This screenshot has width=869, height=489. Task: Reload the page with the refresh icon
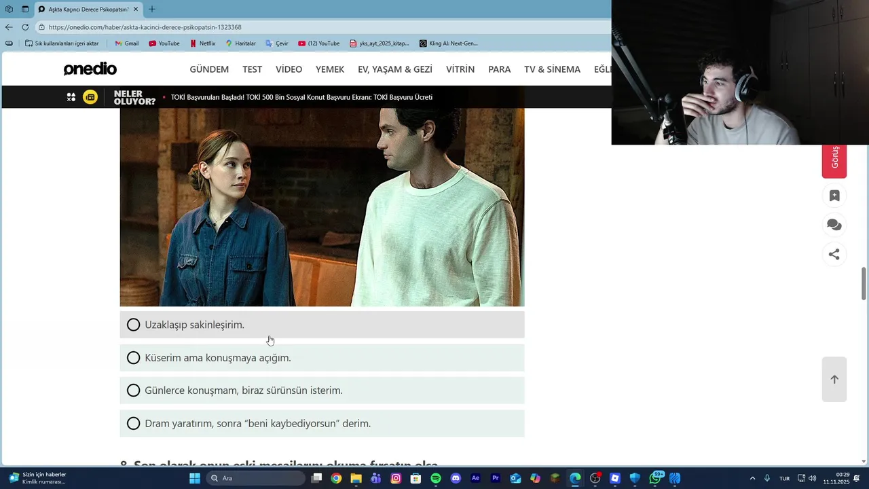click(x=25, y=27)
